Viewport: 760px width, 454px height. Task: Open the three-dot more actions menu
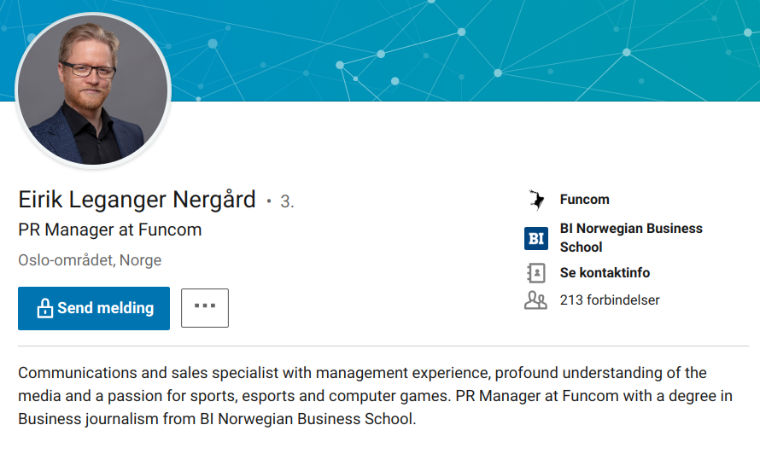(x=205, y=308)
